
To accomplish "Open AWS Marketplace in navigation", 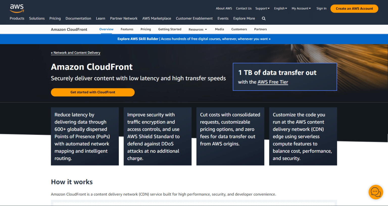I will 157,18.
